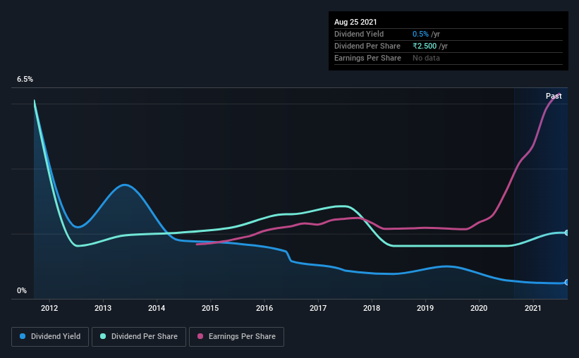Click the 0% y-axis label
The width and height of the screenshot is (579, 358).
point(22,291)
